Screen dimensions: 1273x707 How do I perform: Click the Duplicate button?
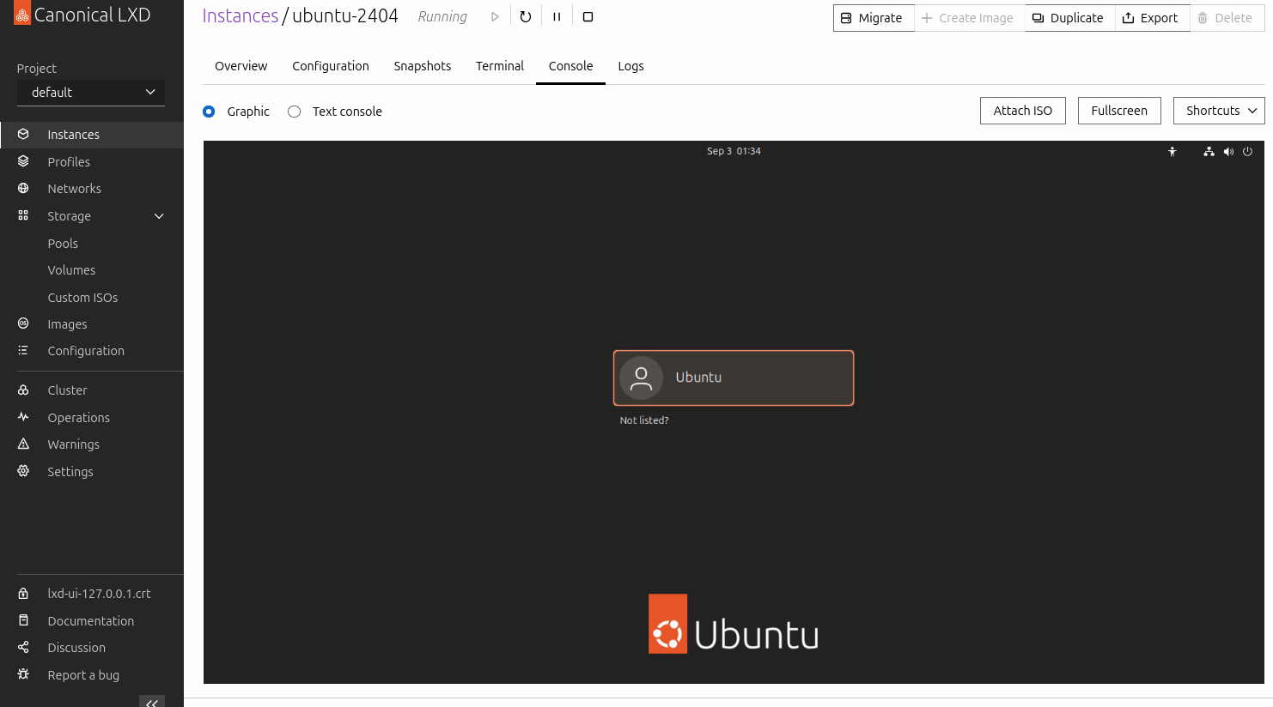[x=1069, y=18]
